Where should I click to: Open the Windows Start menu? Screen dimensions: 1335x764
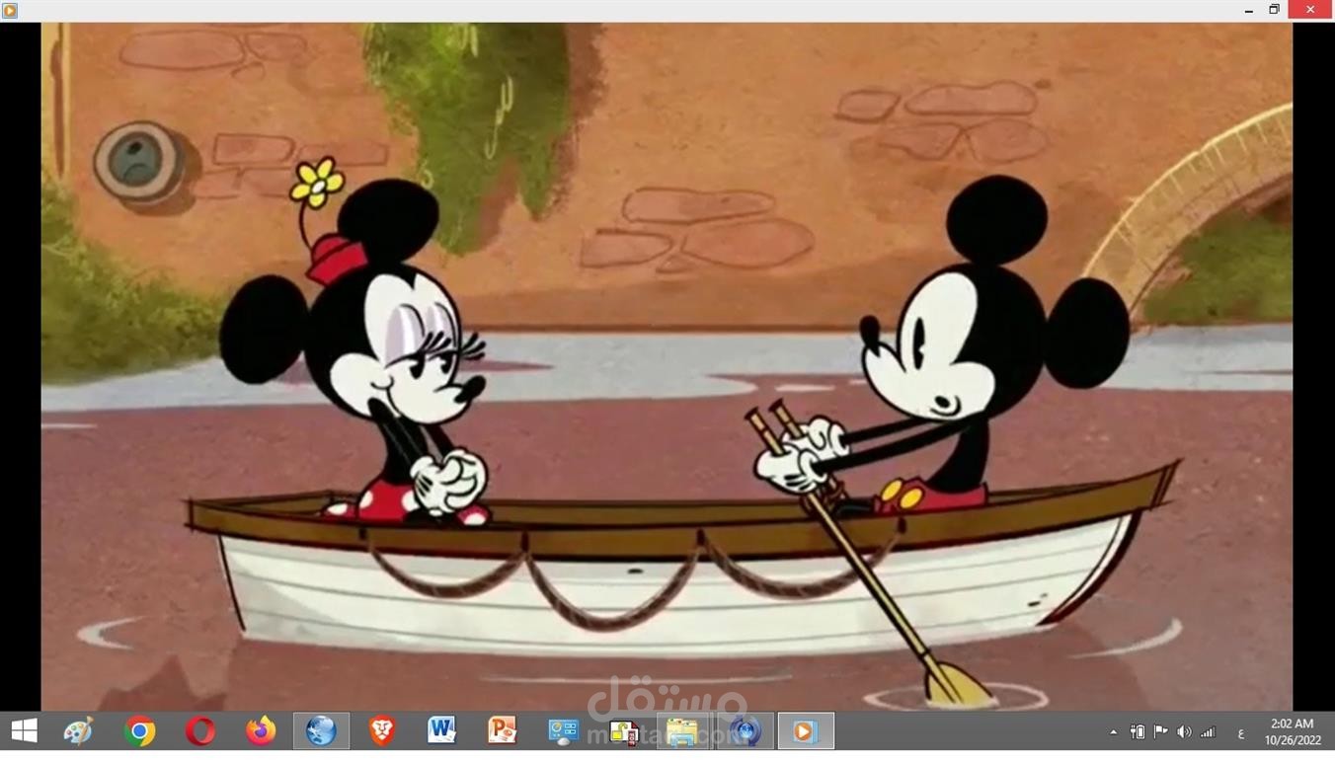click(24, 731)
